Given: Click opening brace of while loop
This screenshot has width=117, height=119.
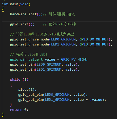Looking at the screenshot, I should click(x=11, y=85).
